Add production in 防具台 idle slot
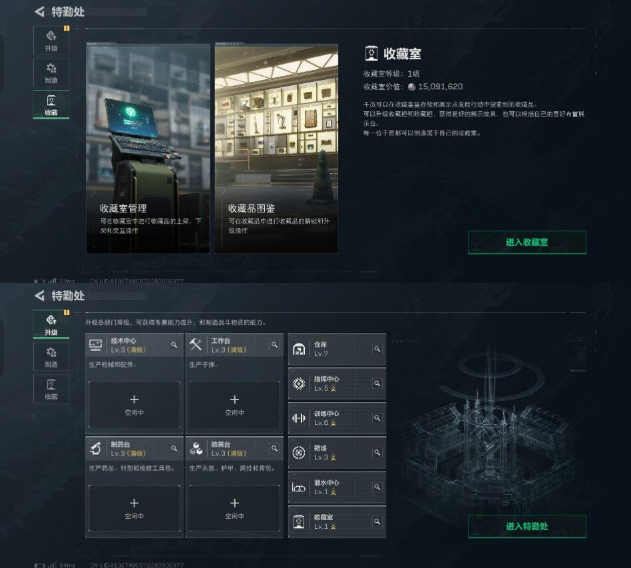Viewport: 631px width, 568px height. tap(234, 509)
